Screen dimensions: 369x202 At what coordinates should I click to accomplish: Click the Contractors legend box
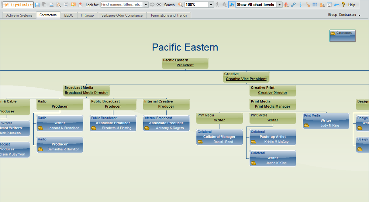[x=343, y=36]
